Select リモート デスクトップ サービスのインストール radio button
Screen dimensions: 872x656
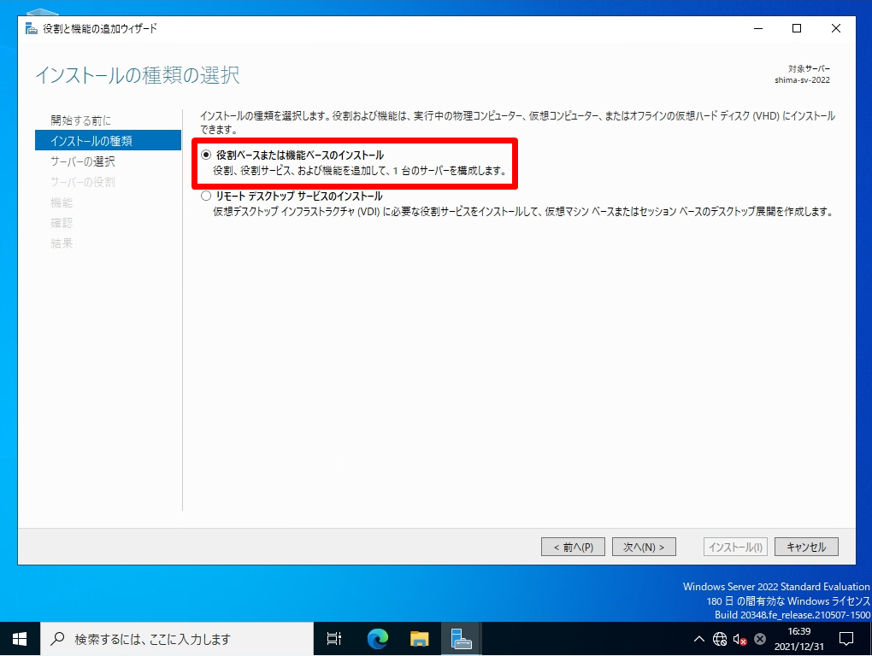click(x=206, y=196)
